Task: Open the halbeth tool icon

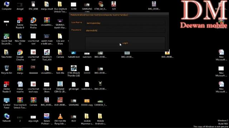Action: click(74, 54)
